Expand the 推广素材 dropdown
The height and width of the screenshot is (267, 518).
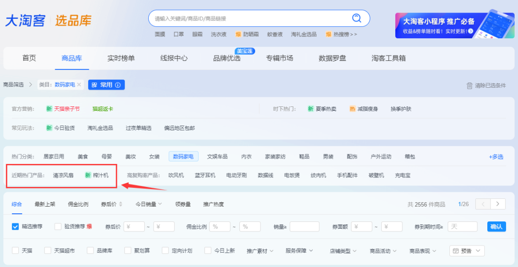pyautogui.click(x=260, y=251)
